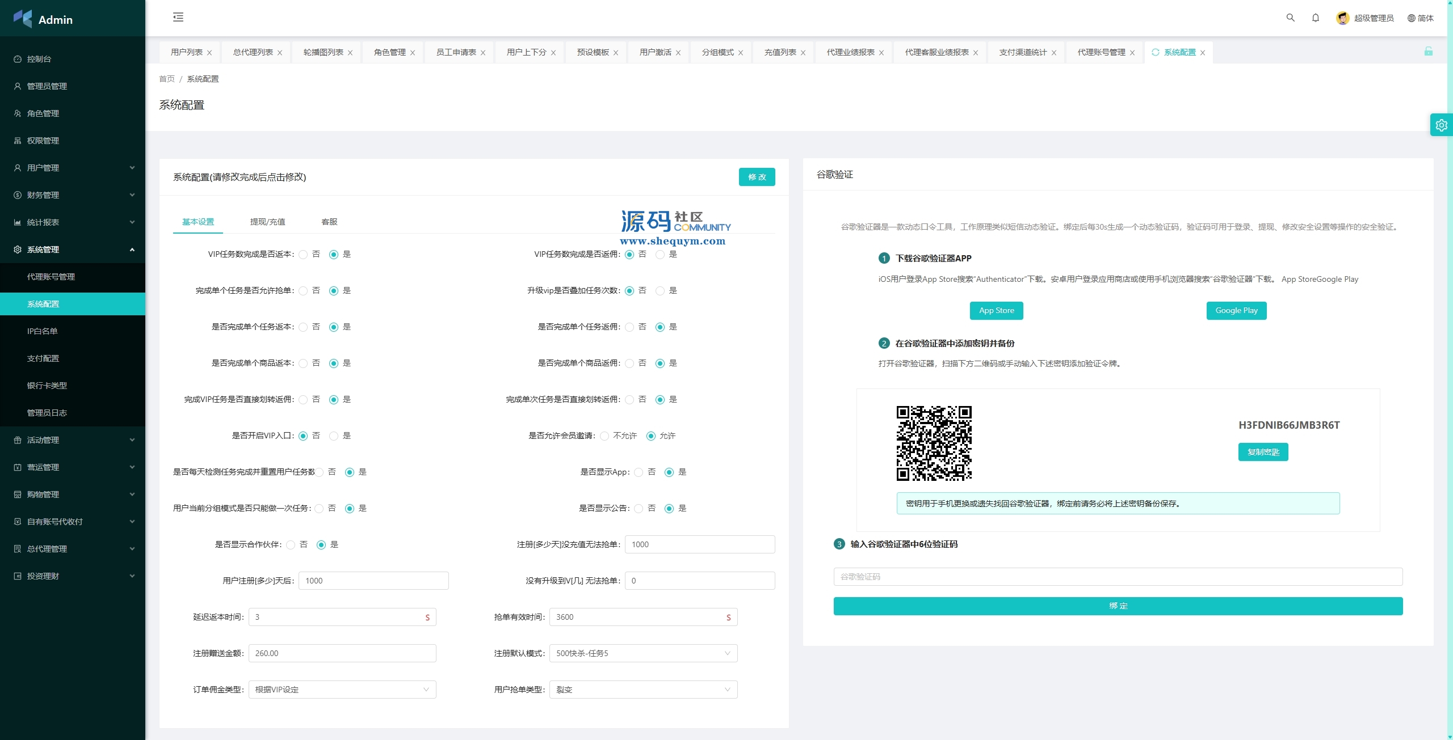Switch to the 提现/充值 tab
Viewport: 1453px width, 740px height.
(267, 222)
